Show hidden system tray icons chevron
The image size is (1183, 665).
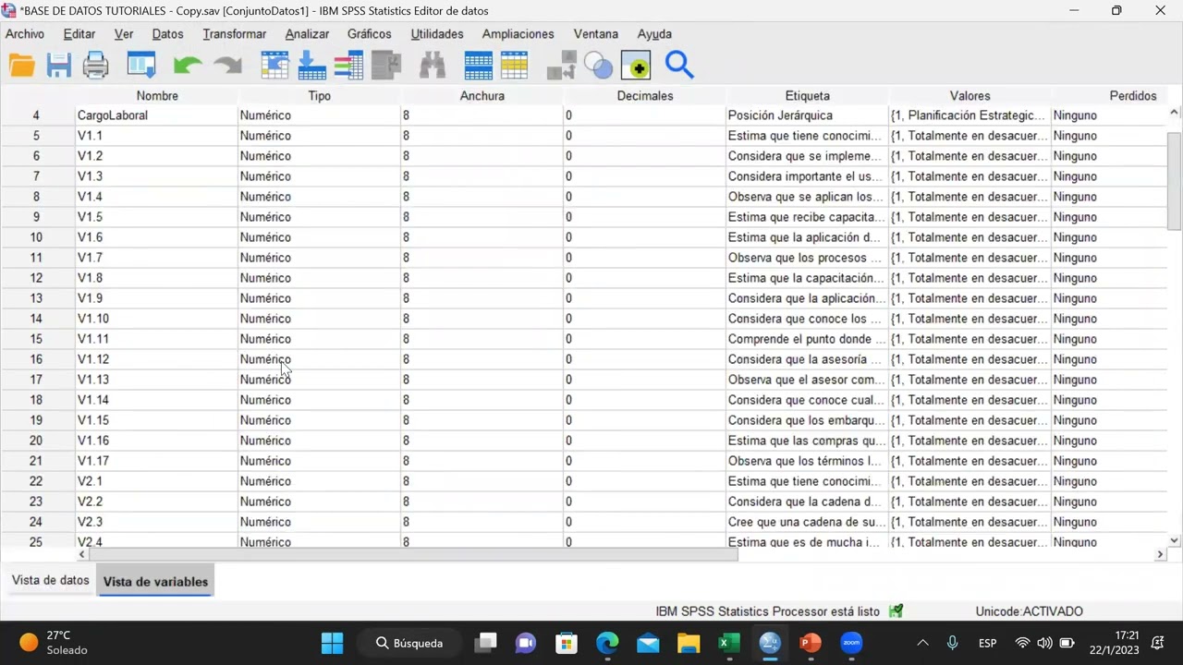[x=922, y=643]
